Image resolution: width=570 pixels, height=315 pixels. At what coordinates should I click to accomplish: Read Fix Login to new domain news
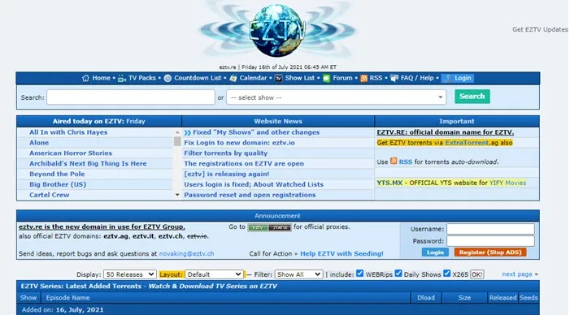(239, 143)
